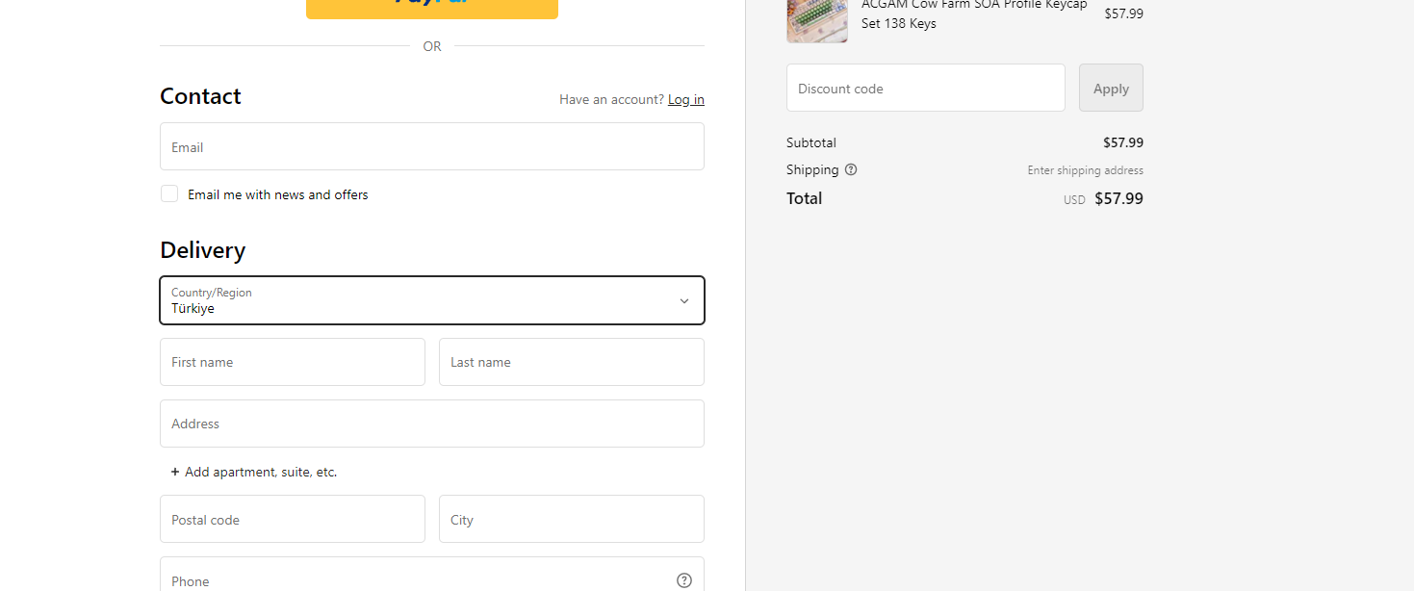The height and width of the screenshot is (591, 1414).
Task: Click the City input field
Action: click(x=571, y=520)
